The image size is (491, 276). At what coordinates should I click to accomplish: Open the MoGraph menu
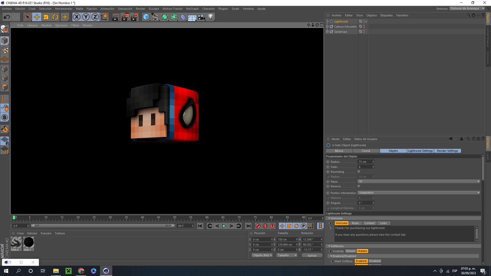click(x=192, y=9)
